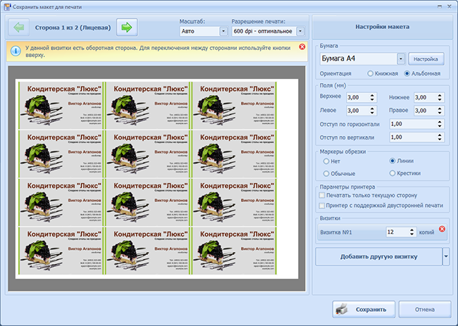
Task: Click Сохранить button
Action: pos(364,309)
